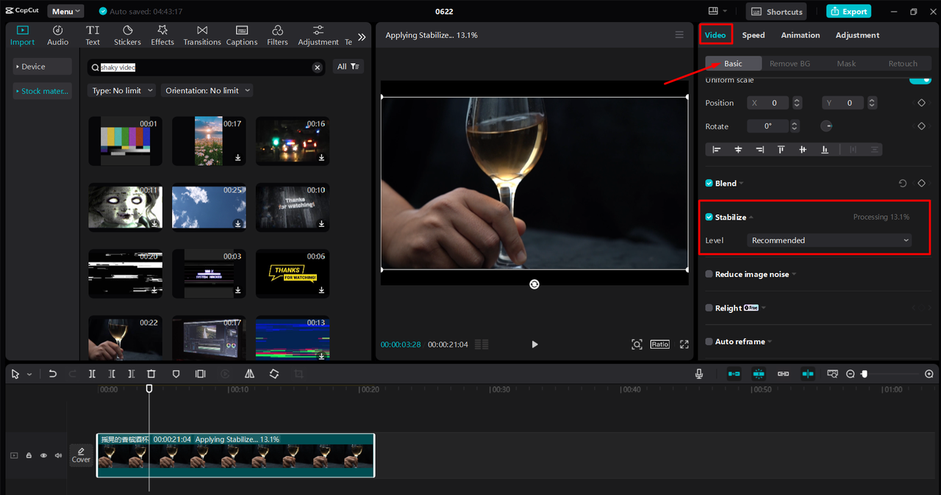Switch to the Speed tab
The width and height of the screenshot is (941, 495).
tap(754, 35)
